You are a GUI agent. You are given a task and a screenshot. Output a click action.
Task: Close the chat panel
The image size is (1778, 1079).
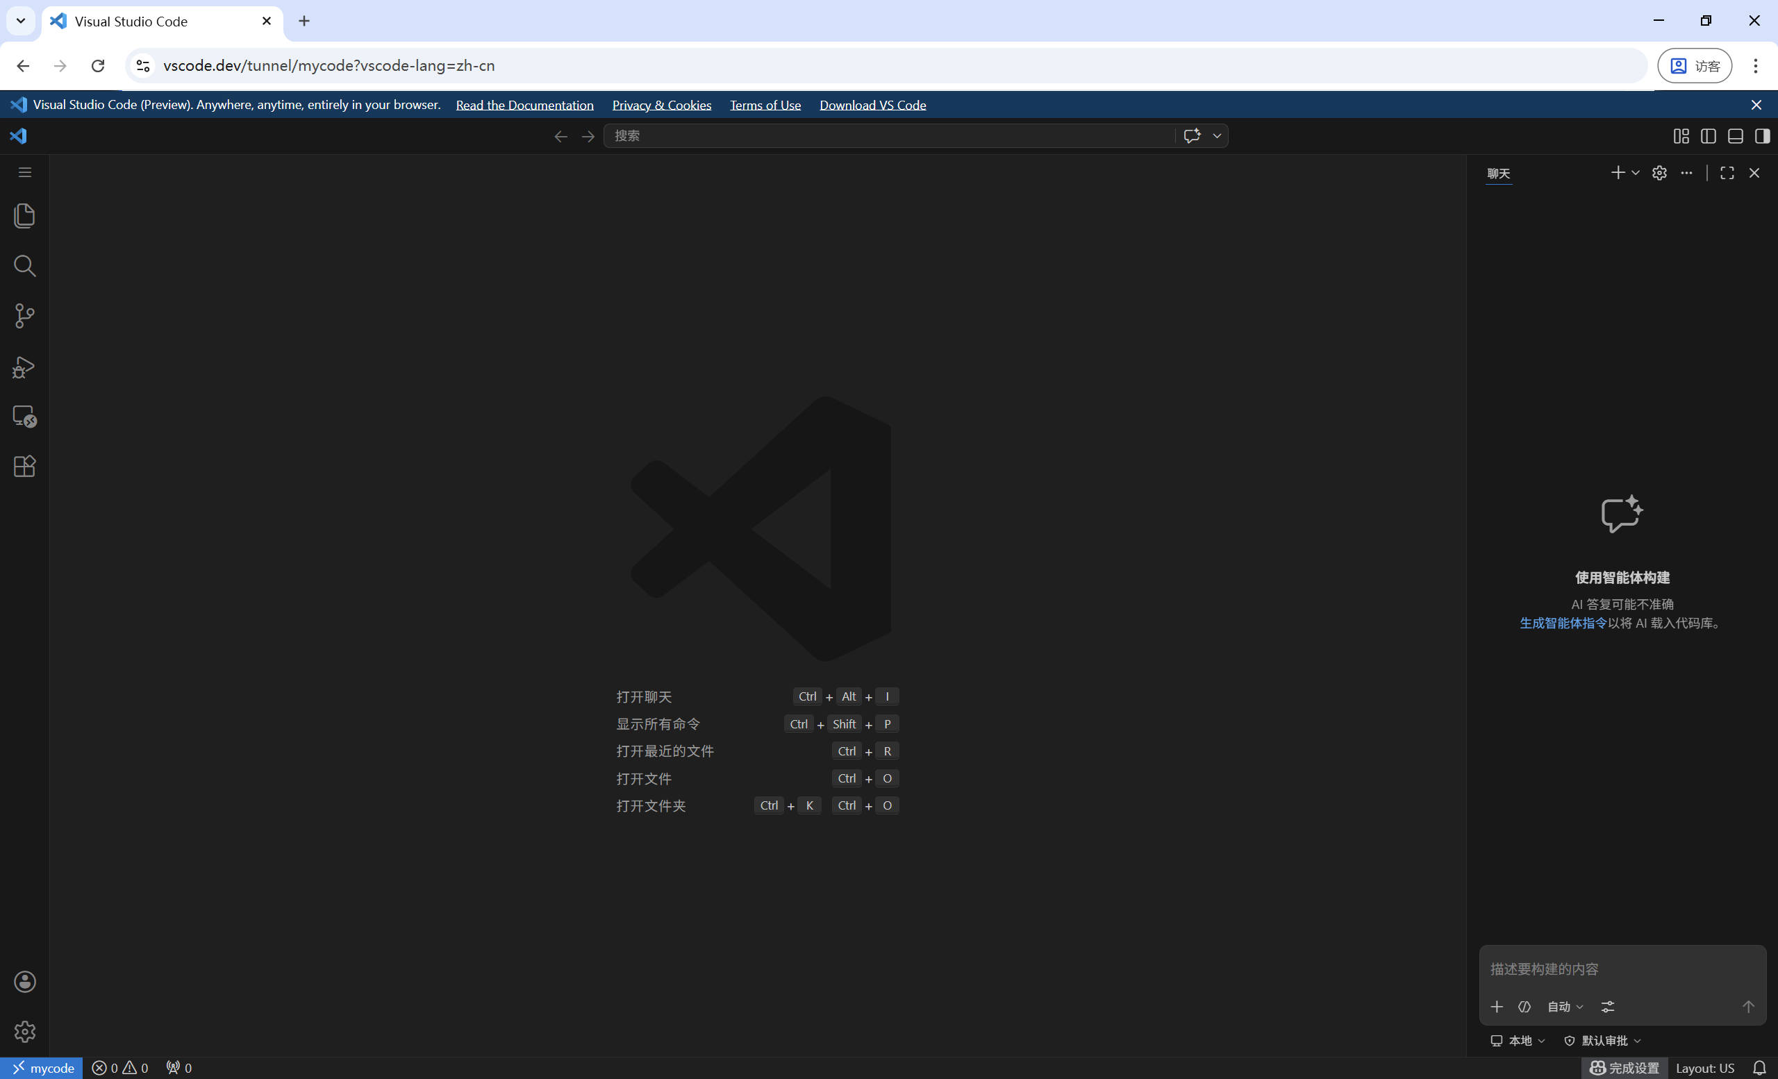(x=1754, y=173)
